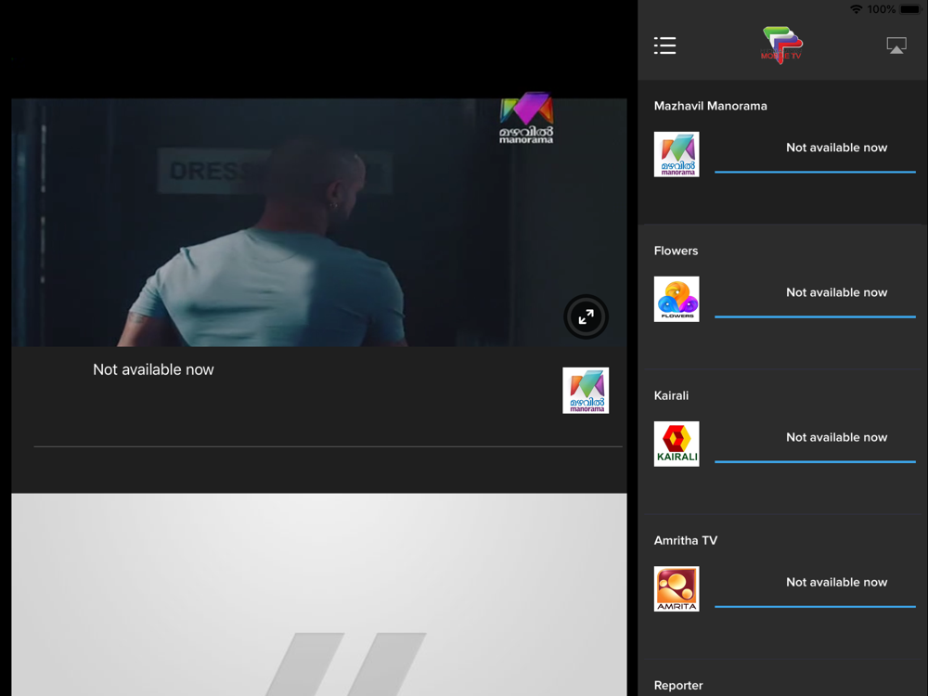Click the Flowers programme progress bar
This screenshot has height=696, width=928.
tap(815, 317)
